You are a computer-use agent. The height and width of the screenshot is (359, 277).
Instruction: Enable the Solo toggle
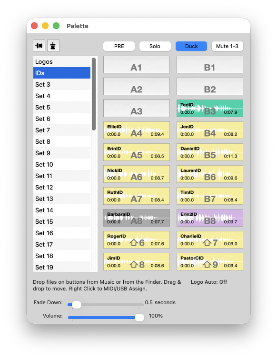[x=155, y=46]
